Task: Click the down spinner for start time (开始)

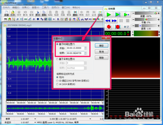Action: point(86,49)
